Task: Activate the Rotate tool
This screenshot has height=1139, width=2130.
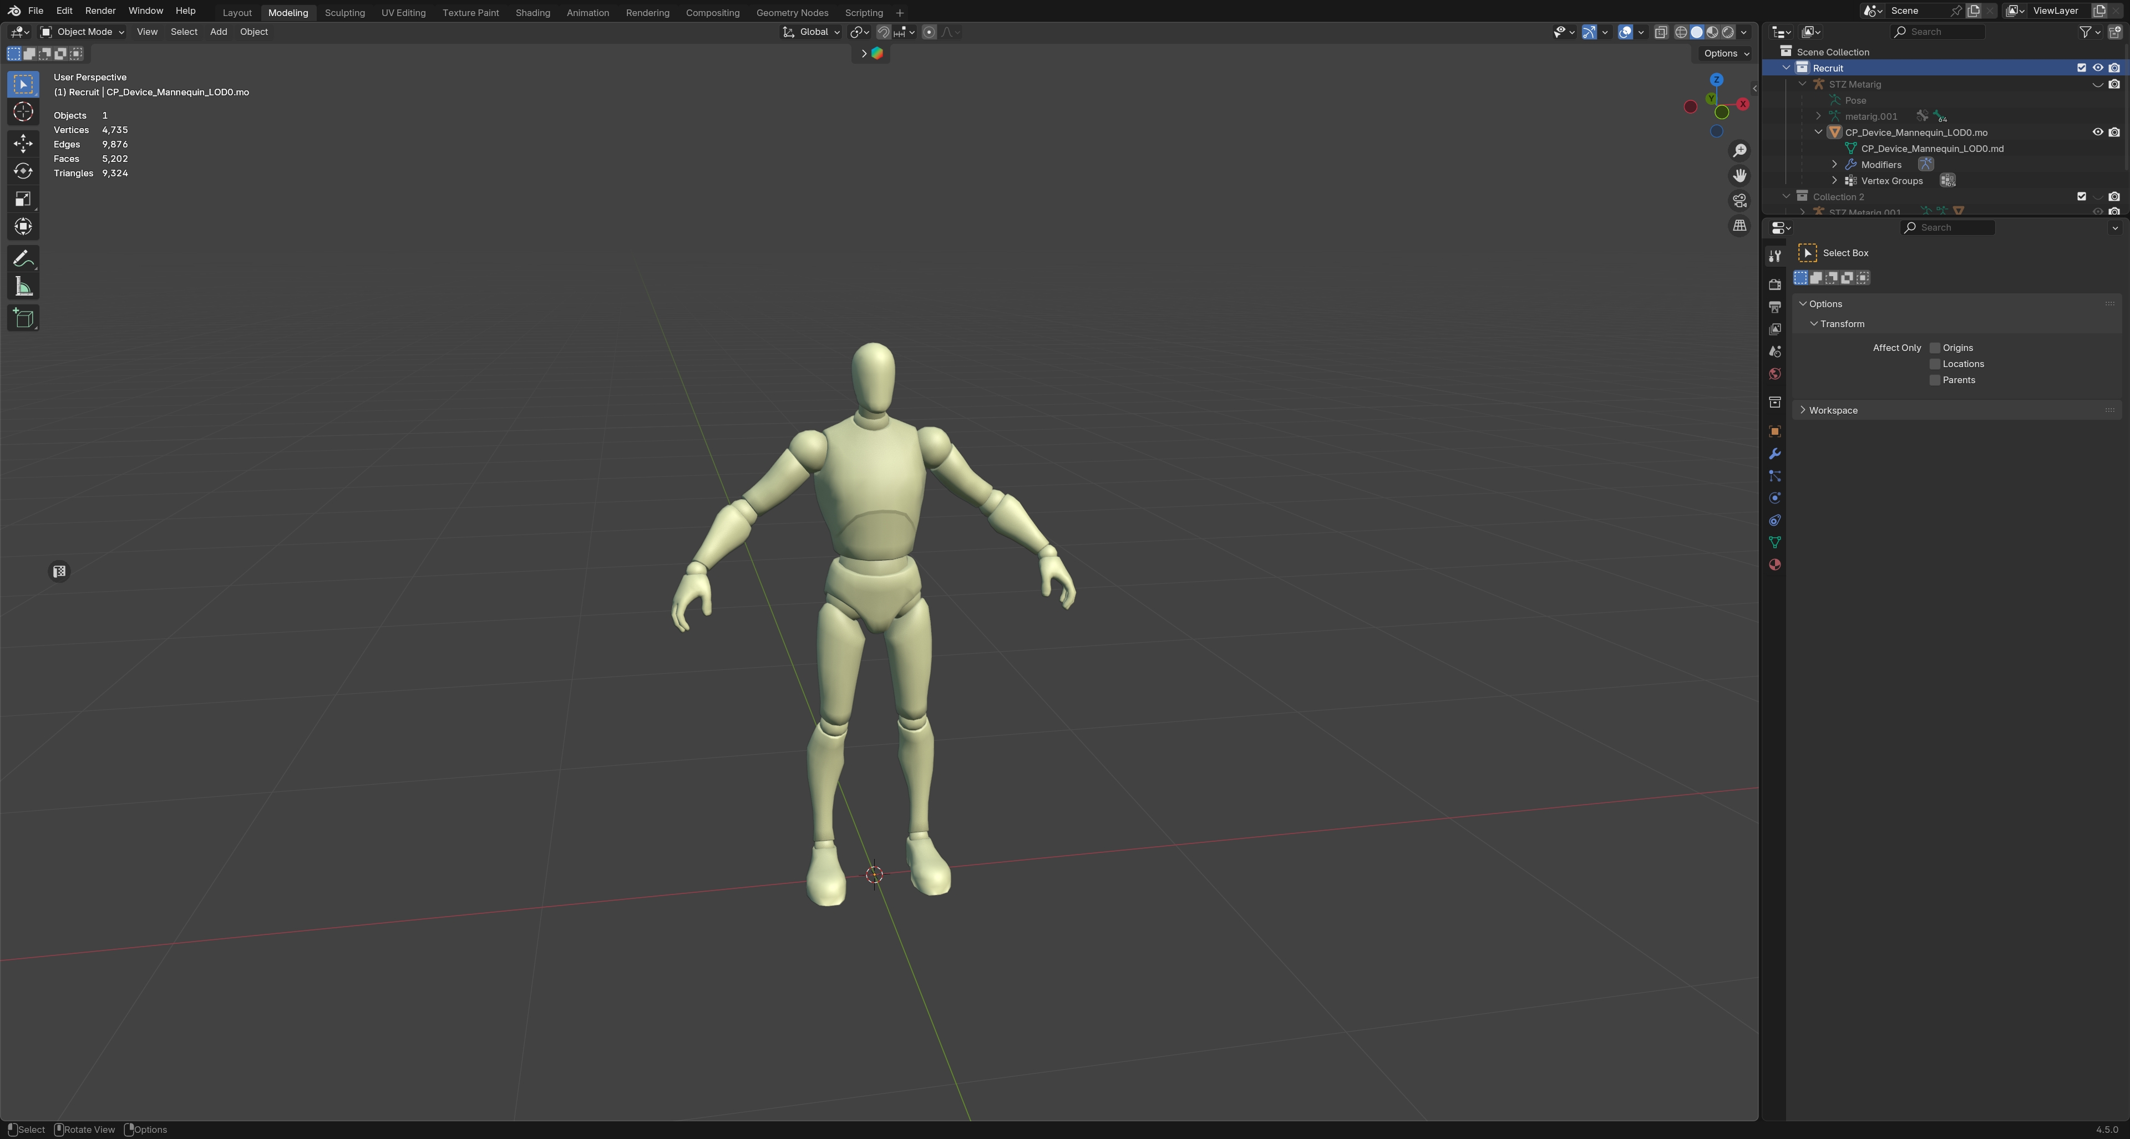Action: [23, 171]
